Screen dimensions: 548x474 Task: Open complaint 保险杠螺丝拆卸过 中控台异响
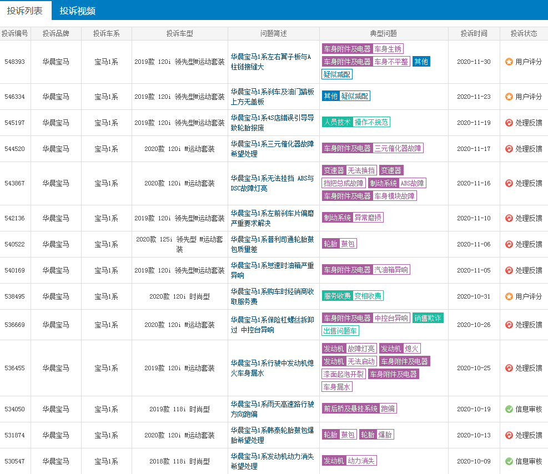coord(273,325)
